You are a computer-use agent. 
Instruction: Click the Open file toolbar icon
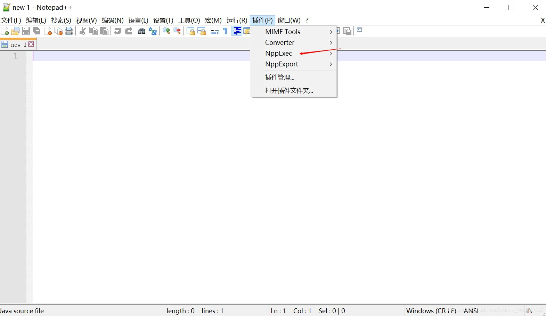point(15,31)
